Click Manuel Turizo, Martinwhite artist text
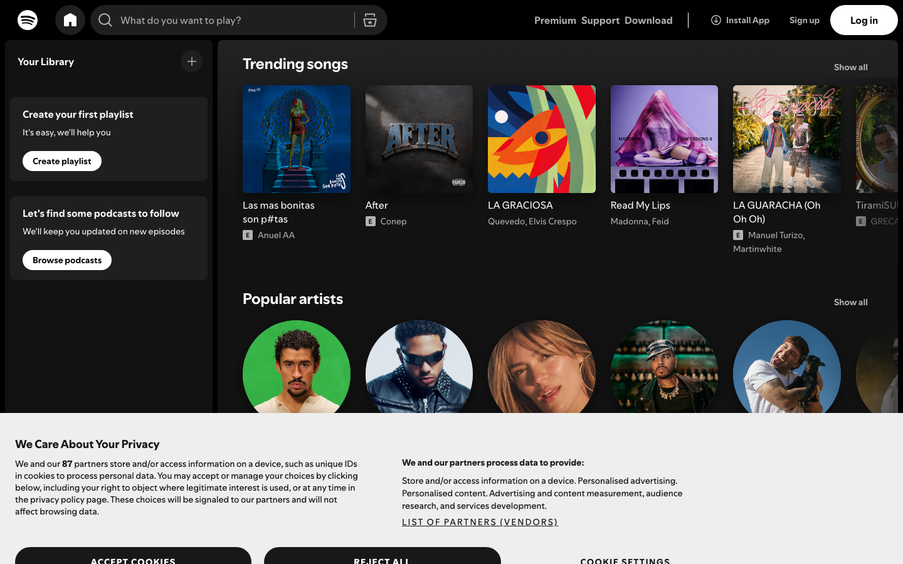The width and height of the screenshot is (903, 564). pyautogui.click(x=769, y=242)
